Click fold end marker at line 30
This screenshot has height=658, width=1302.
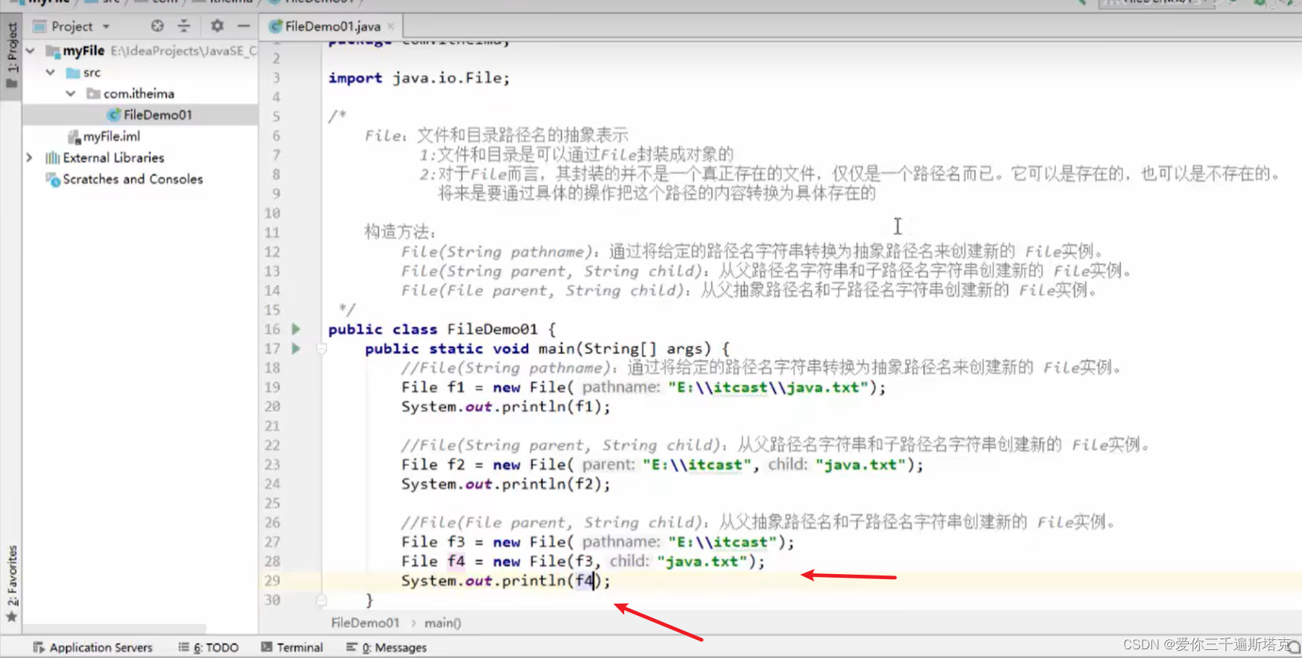tap(322, 600)
